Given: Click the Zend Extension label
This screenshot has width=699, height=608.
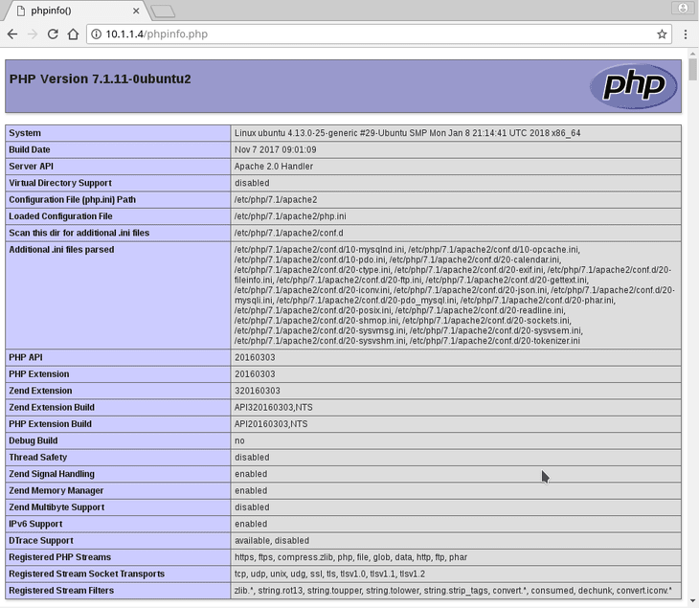Looking at the screenshot, I should pos(40,391).
